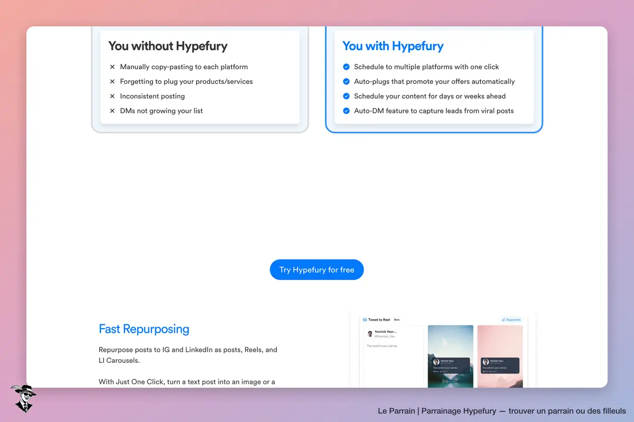
Task: Click text 'Schedule to multiple platforms with one click'
Action: coord(426,66)
